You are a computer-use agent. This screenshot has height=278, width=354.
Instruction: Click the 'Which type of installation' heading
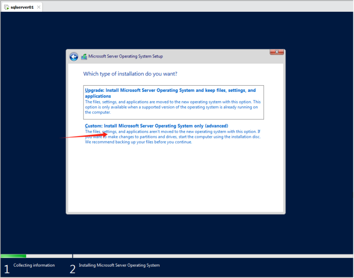(x=130, y=74)
